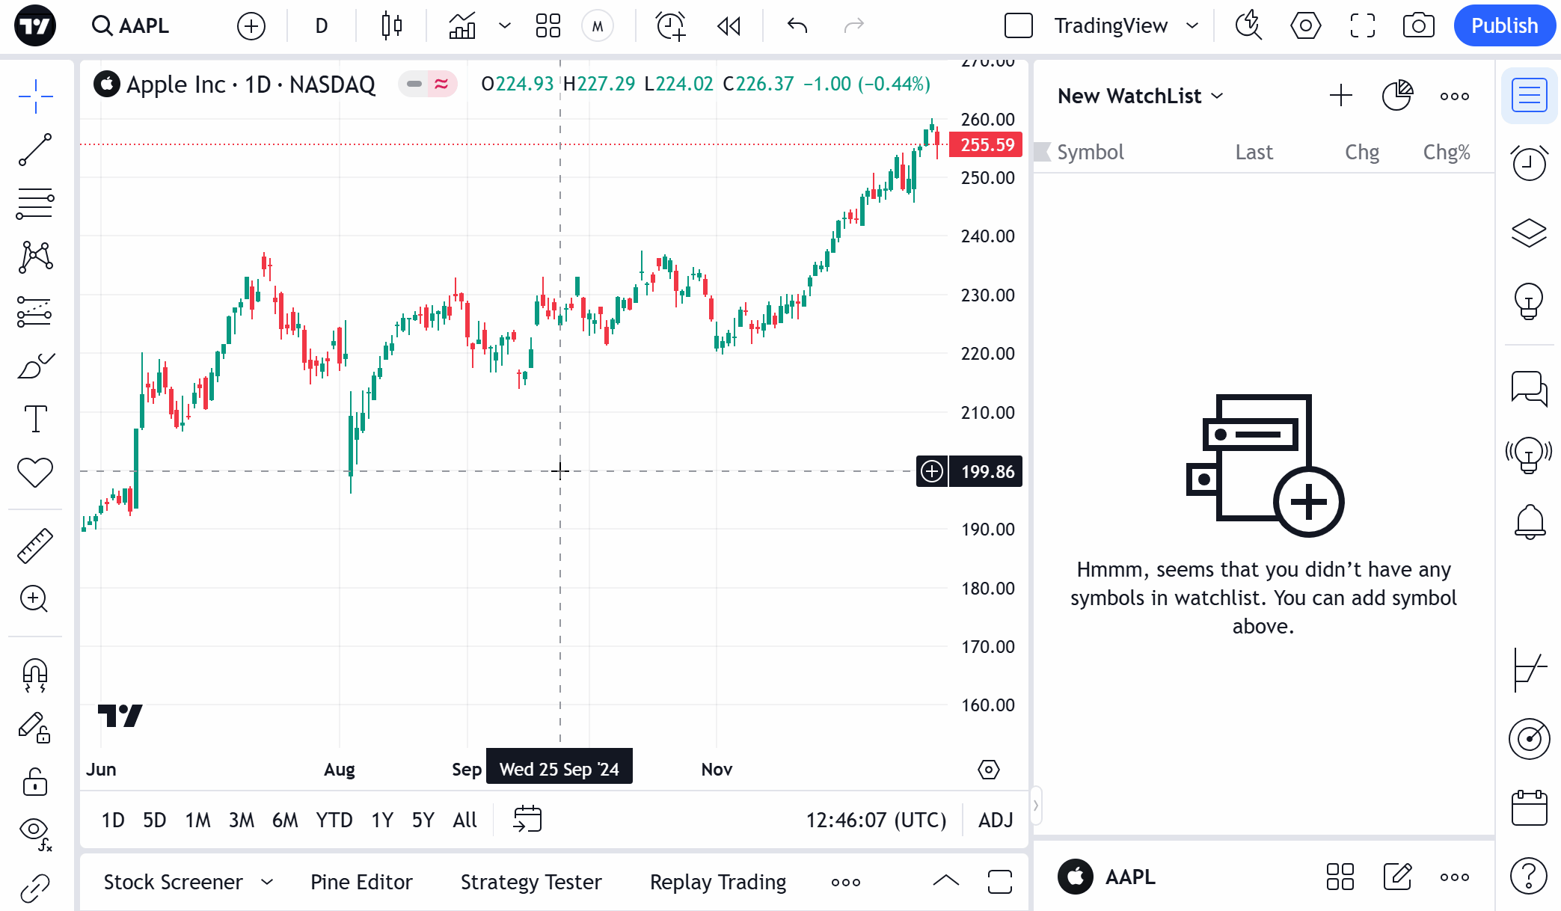Start bar replay with rewind icon
The image size is (1561, 911).
[x=729, y=26]
